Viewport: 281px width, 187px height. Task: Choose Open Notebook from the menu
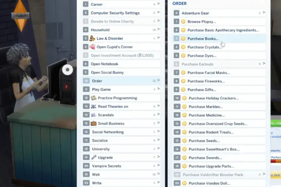click(x=121, y=64)
